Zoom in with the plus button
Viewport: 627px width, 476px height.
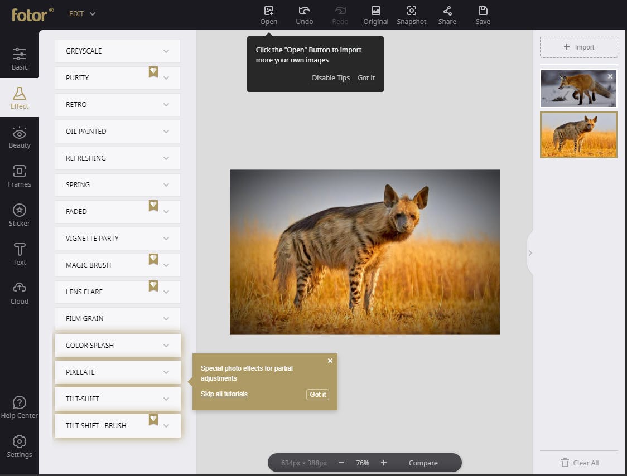384,463
